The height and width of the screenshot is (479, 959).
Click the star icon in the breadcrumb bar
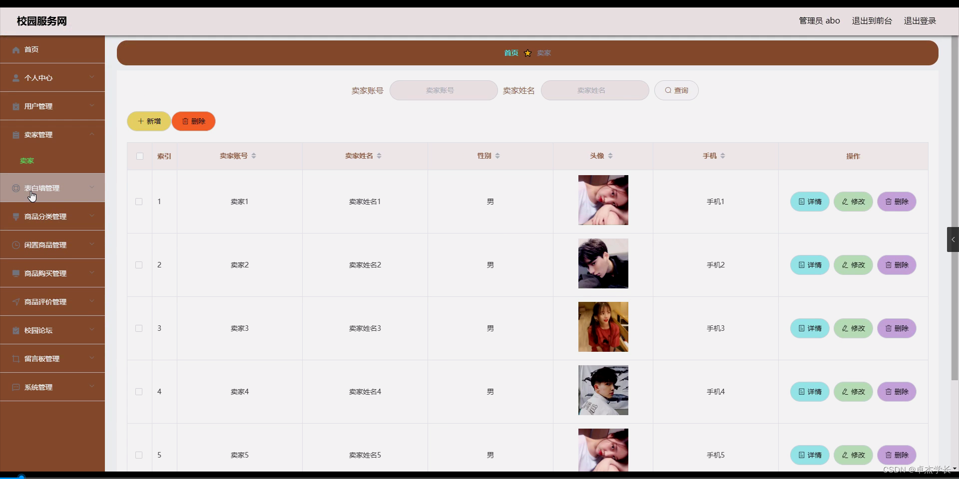527,53
